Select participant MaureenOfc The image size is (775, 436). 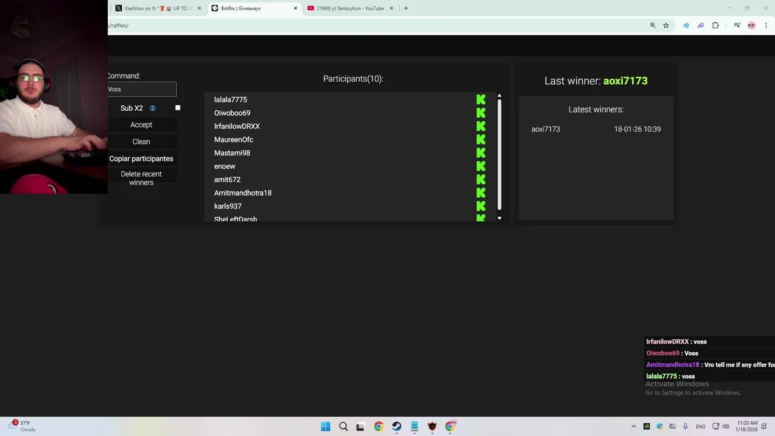click(x=234, y=139)
